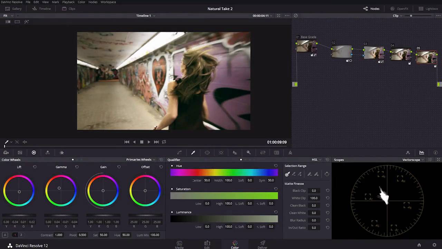The image size is (442, 249).
Task: Open the Primaries Wheels mode dropdown
Action: [141, 160]
